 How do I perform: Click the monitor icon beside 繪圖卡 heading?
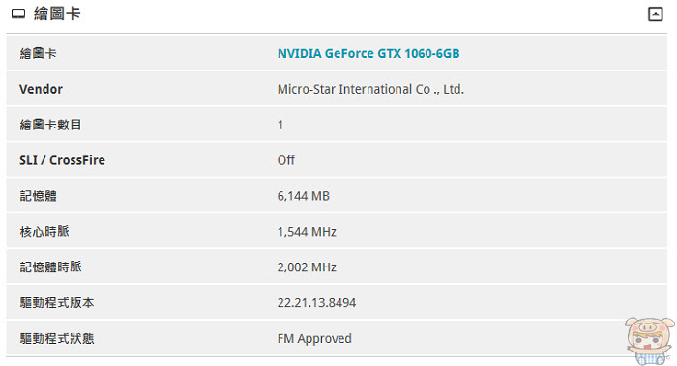coord(18,14)
